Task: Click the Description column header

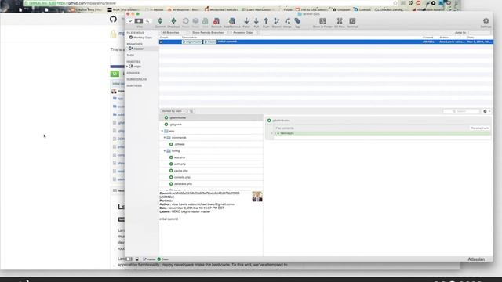Action: 189,38
